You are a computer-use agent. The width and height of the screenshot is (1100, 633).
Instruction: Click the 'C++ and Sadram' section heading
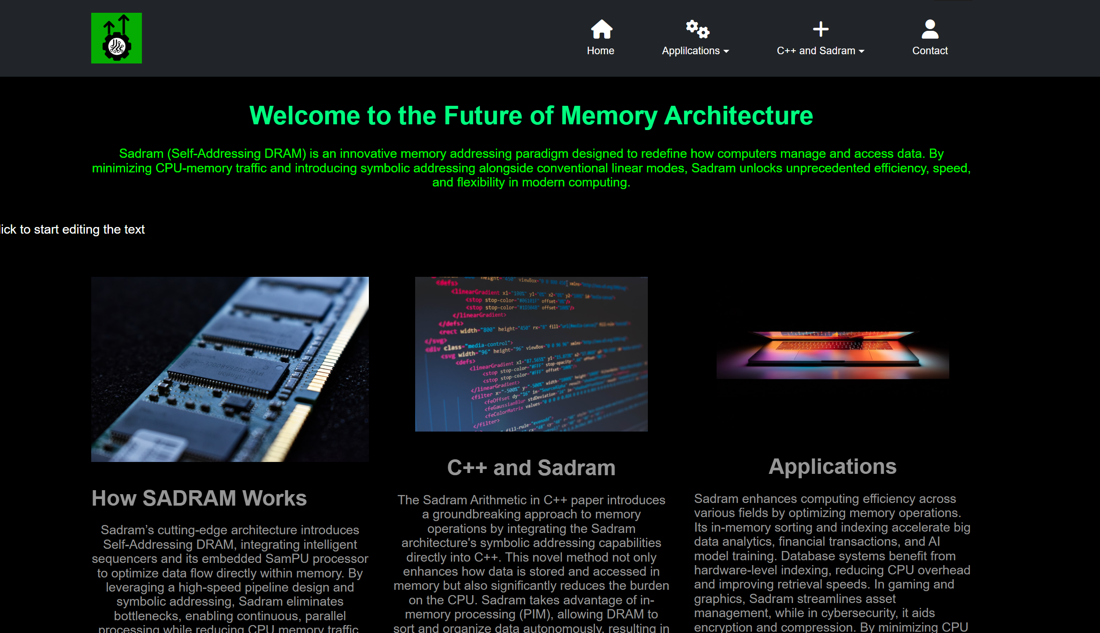tap(531, 467)
